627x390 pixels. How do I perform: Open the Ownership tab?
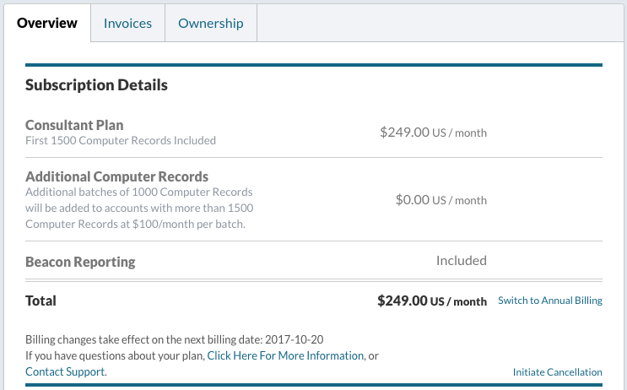click(x=211, y=23)
